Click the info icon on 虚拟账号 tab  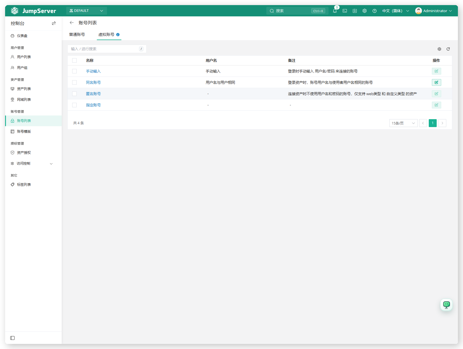[118, 34]
